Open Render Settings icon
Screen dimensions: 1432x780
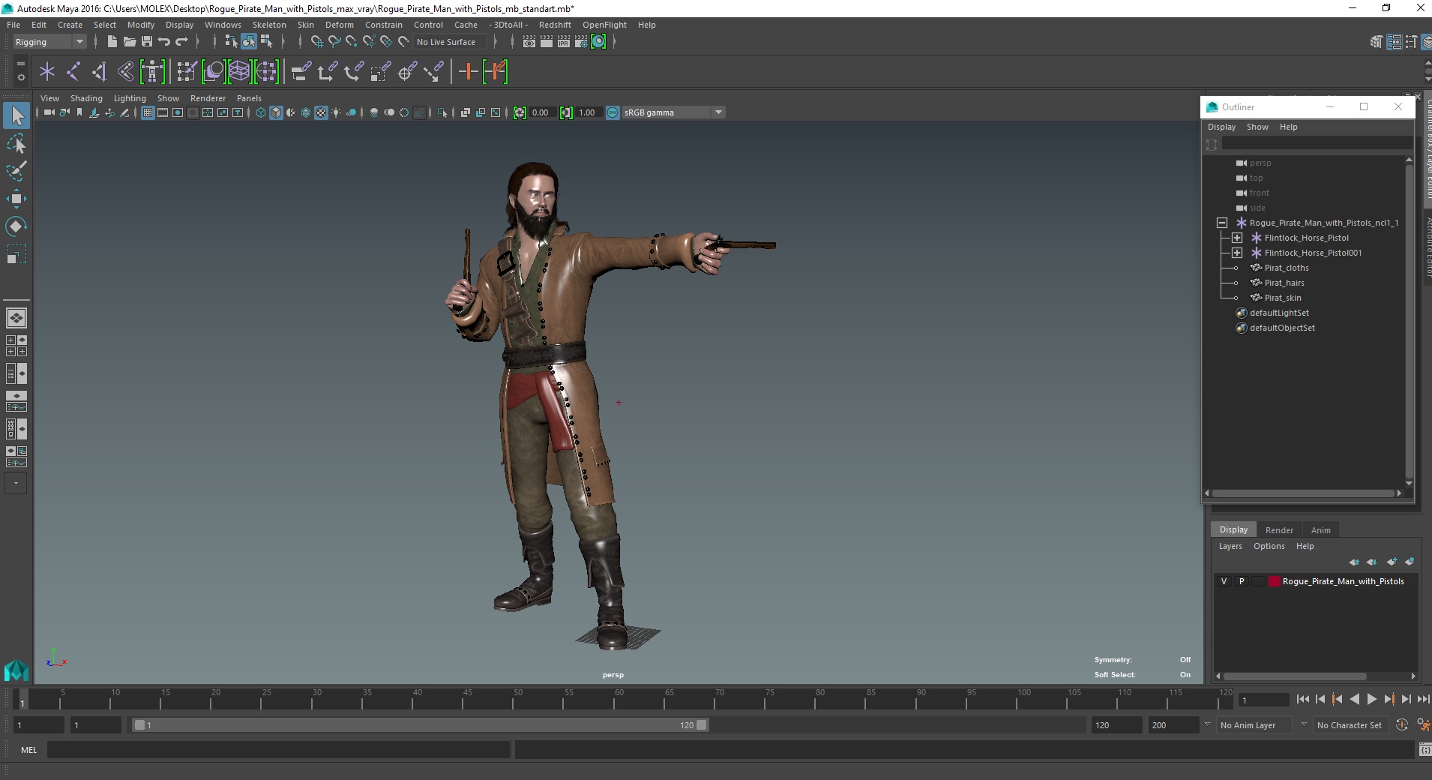click(581, 42)
